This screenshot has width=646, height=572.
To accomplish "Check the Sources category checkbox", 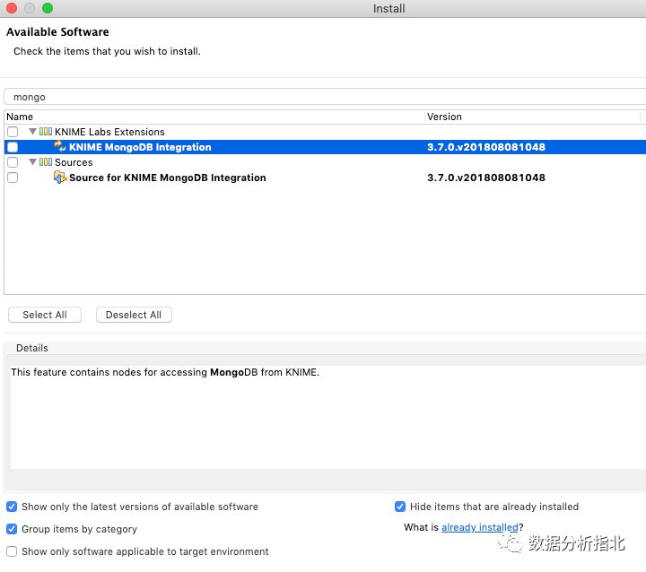I will click(13, 162).
